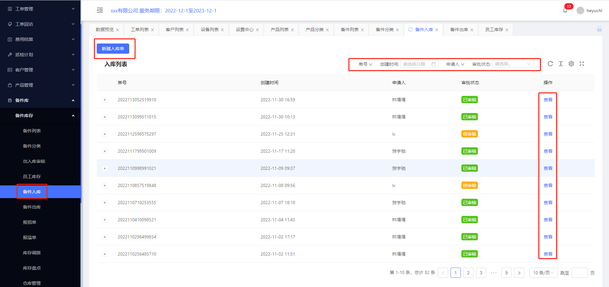
Task: Switch to the 设置中心 tab
Action: tap(245, 30)
